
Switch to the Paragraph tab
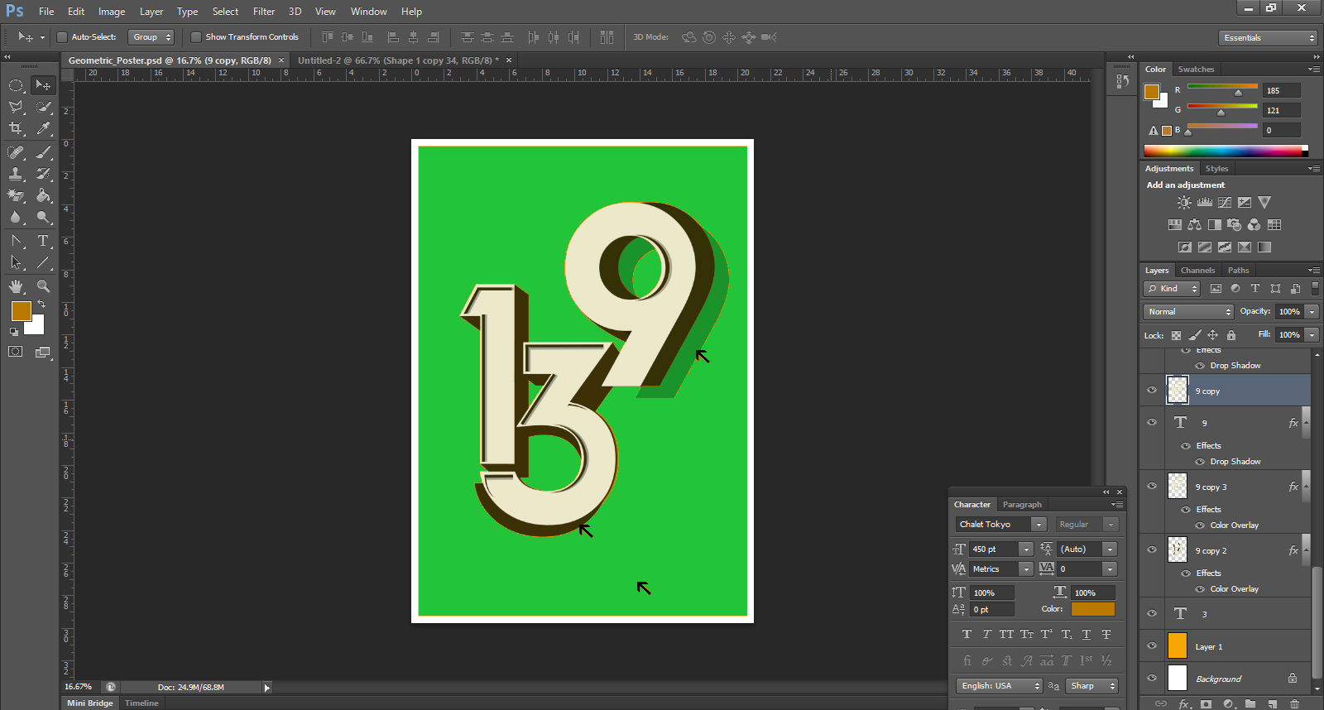pyautogui.click(x=1022, y=505)
